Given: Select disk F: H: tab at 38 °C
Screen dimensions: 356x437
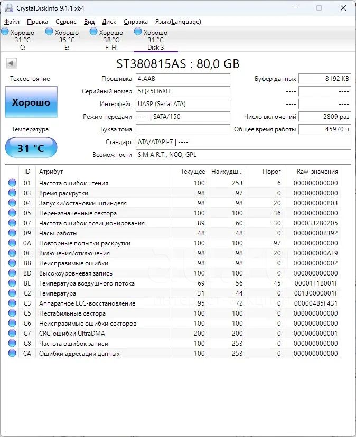Looking at the screenshot, I should (x=111, y=39).
